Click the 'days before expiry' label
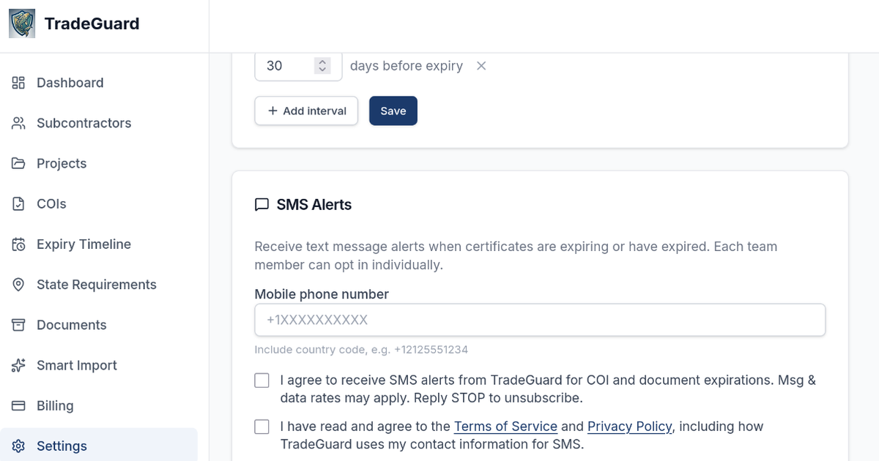The width and height of the screenshot is (879, 461). click(x=407, y=66)
